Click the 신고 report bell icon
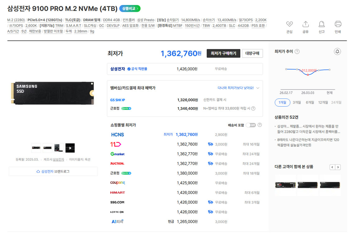Image resolution: width=356 pixels, height=233 pixels. (321, 24)
